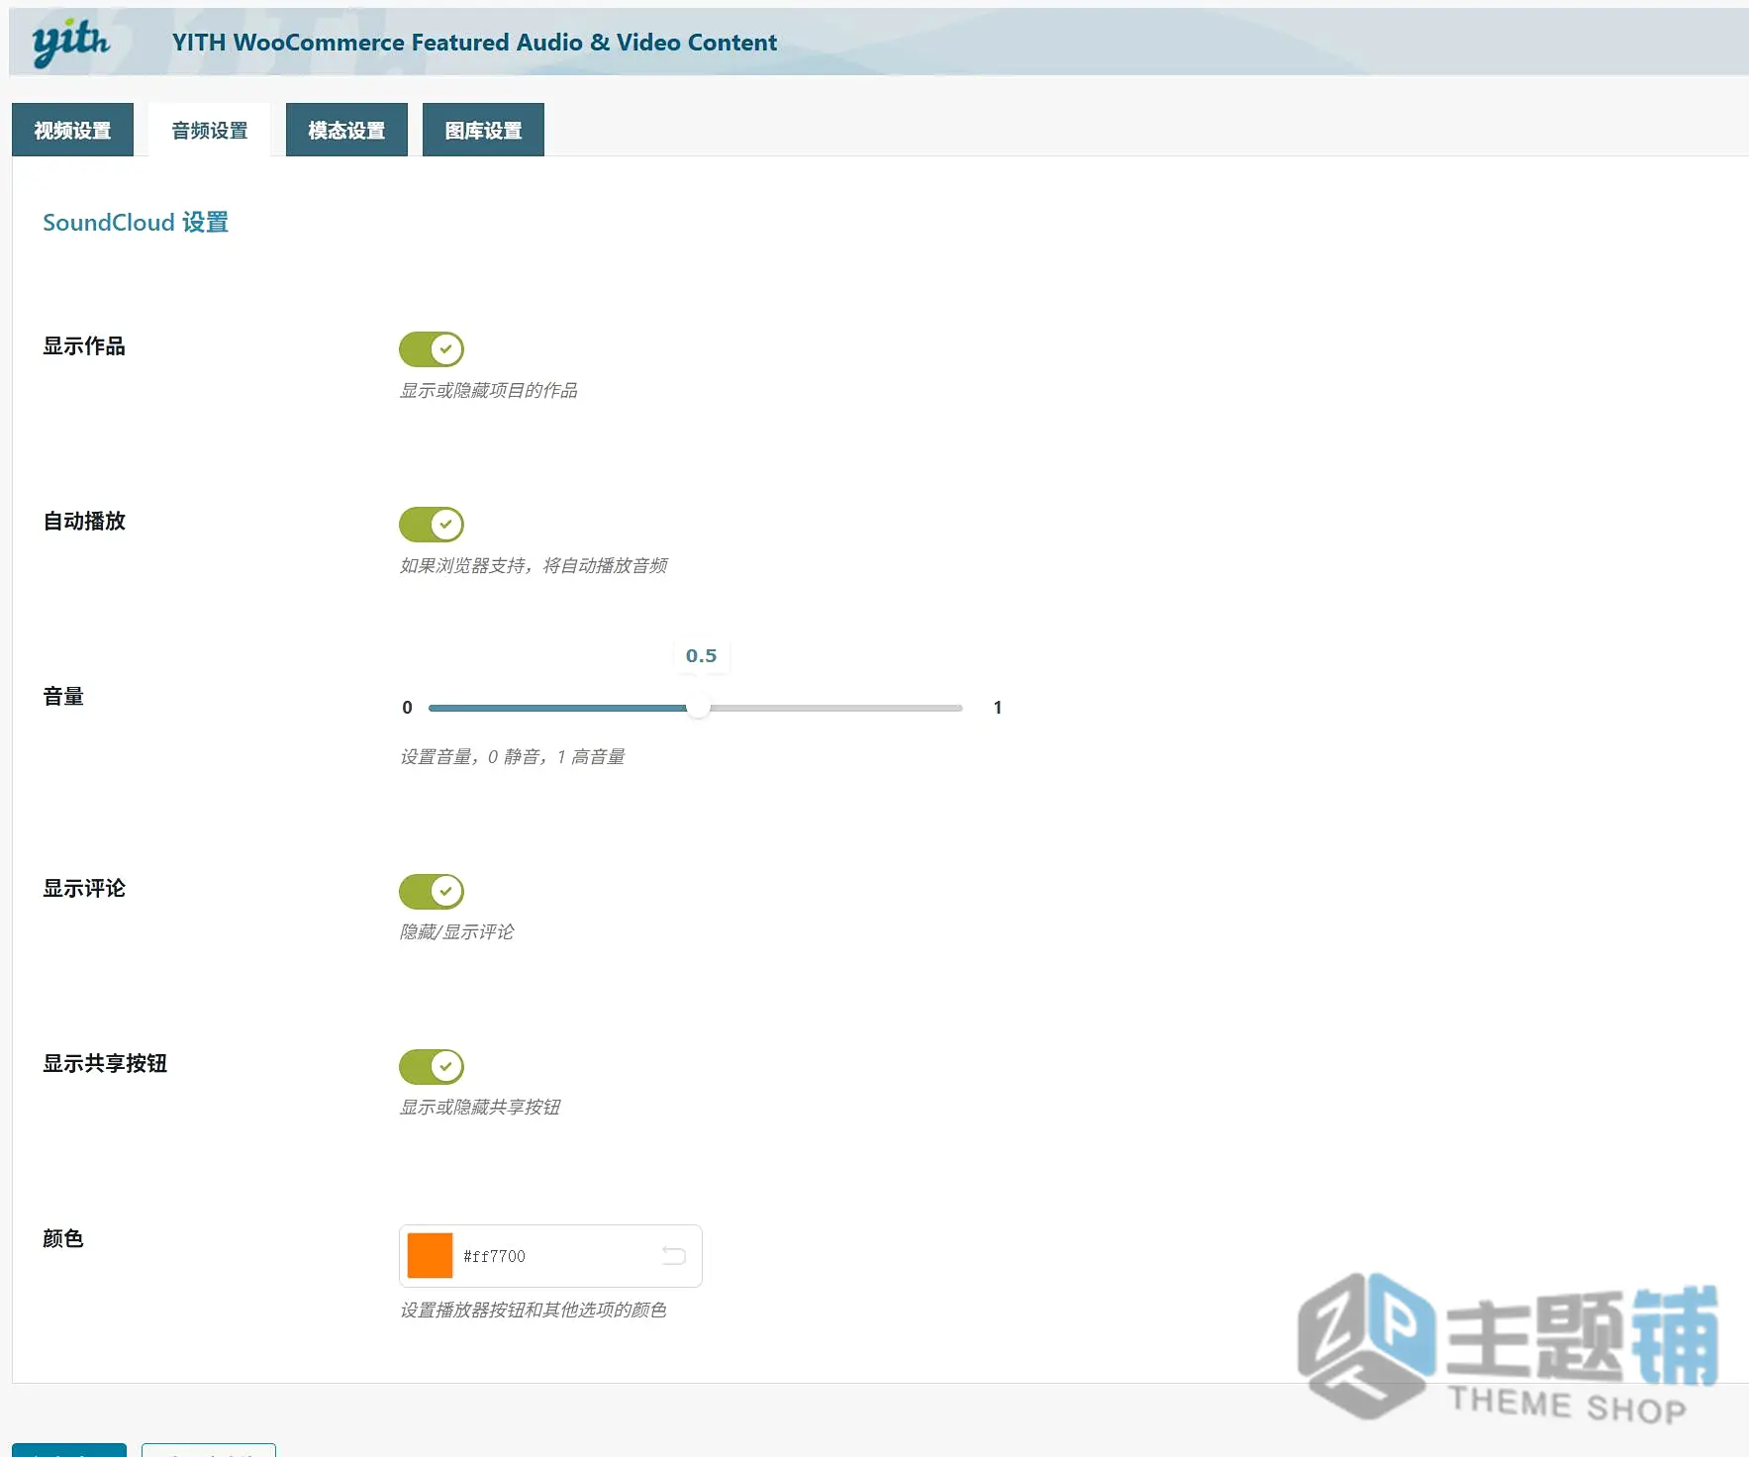Click the blue save button at the bottom
The height and width of the screenshot is (1457, 1749).
tap(69, 1450)
